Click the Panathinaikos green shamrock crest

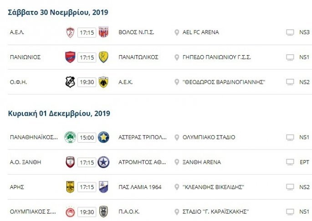(x=70, y=137)
